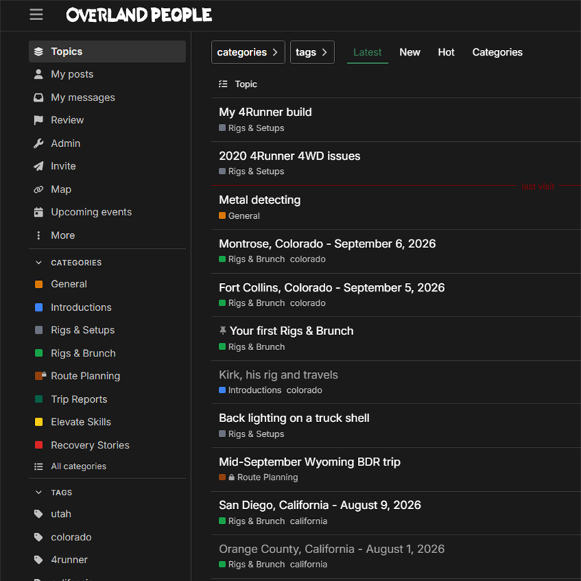The height and width of the screenshot is (581, 581).
Task: Open 'Kirk, his rig and travels' topic
Action: pyautogui.click(x=278, y=375)
